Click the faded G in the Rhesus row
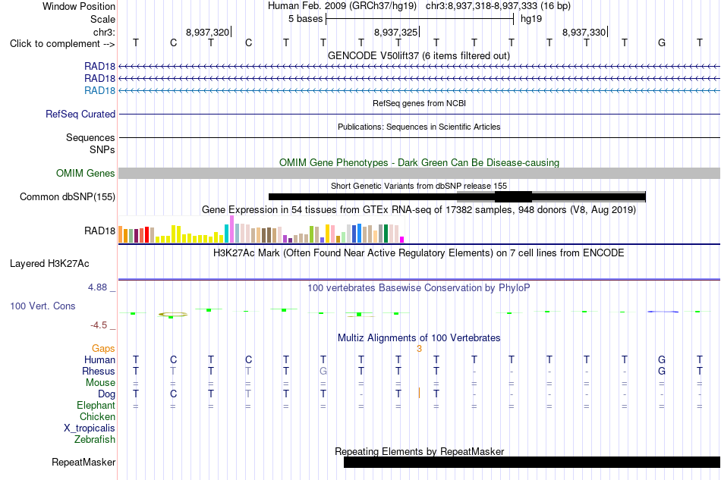The width and height of the screenshot is (721, 480). click(323, 371)
